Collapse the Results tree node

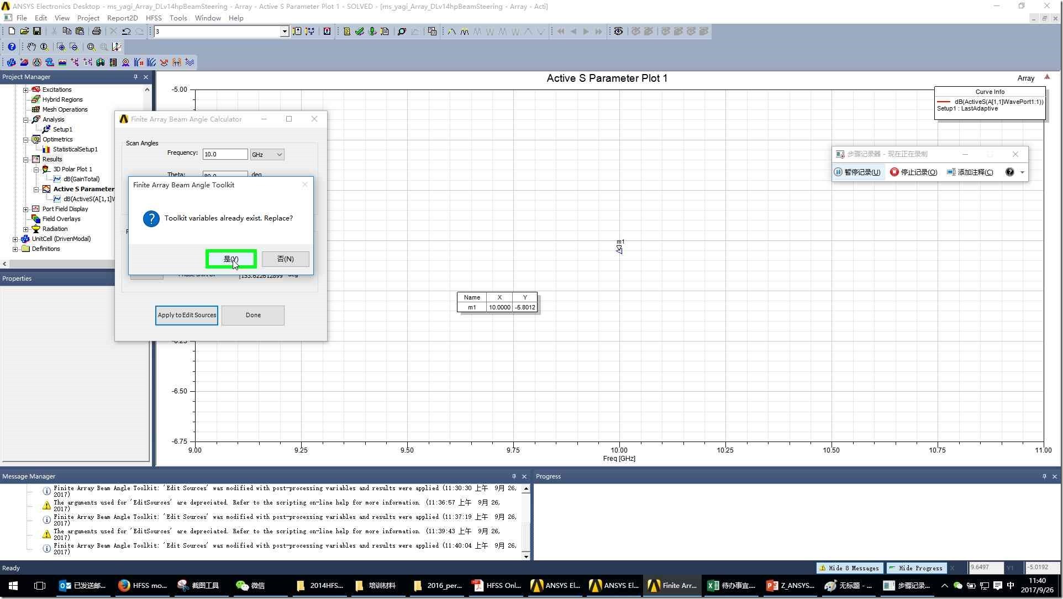click(x=25, y=159)
